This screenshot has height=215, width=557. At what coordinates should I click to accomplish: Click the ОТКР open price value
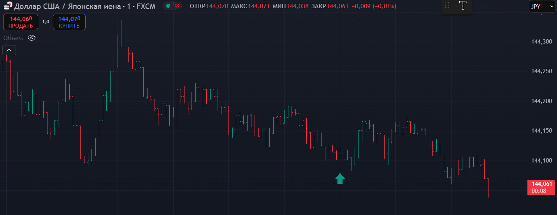click(216, 6)
